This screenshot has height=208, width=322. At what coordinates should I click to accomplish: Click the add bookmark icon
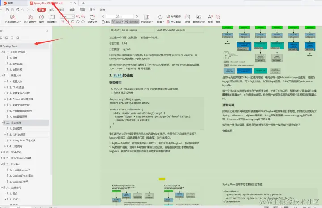pos(12,38)
